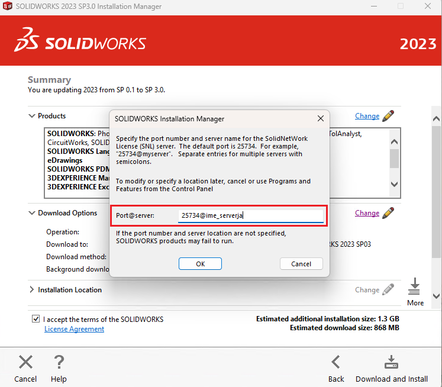Click the 3DEXPERIENCE Exc product entry
Viewport: 442px width, 387px height.
(78, 187)
